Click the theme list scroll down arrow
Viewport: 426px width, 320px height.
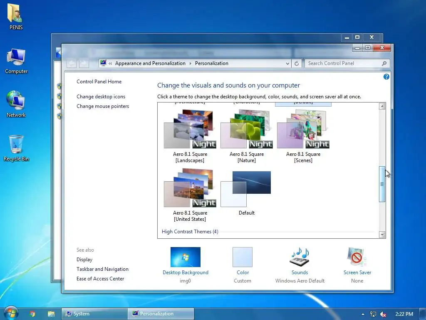(382, 235)
